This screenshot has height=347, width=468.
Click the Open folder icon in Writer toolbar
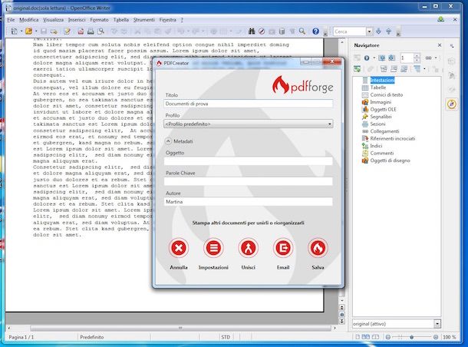[x=28, y=31]
